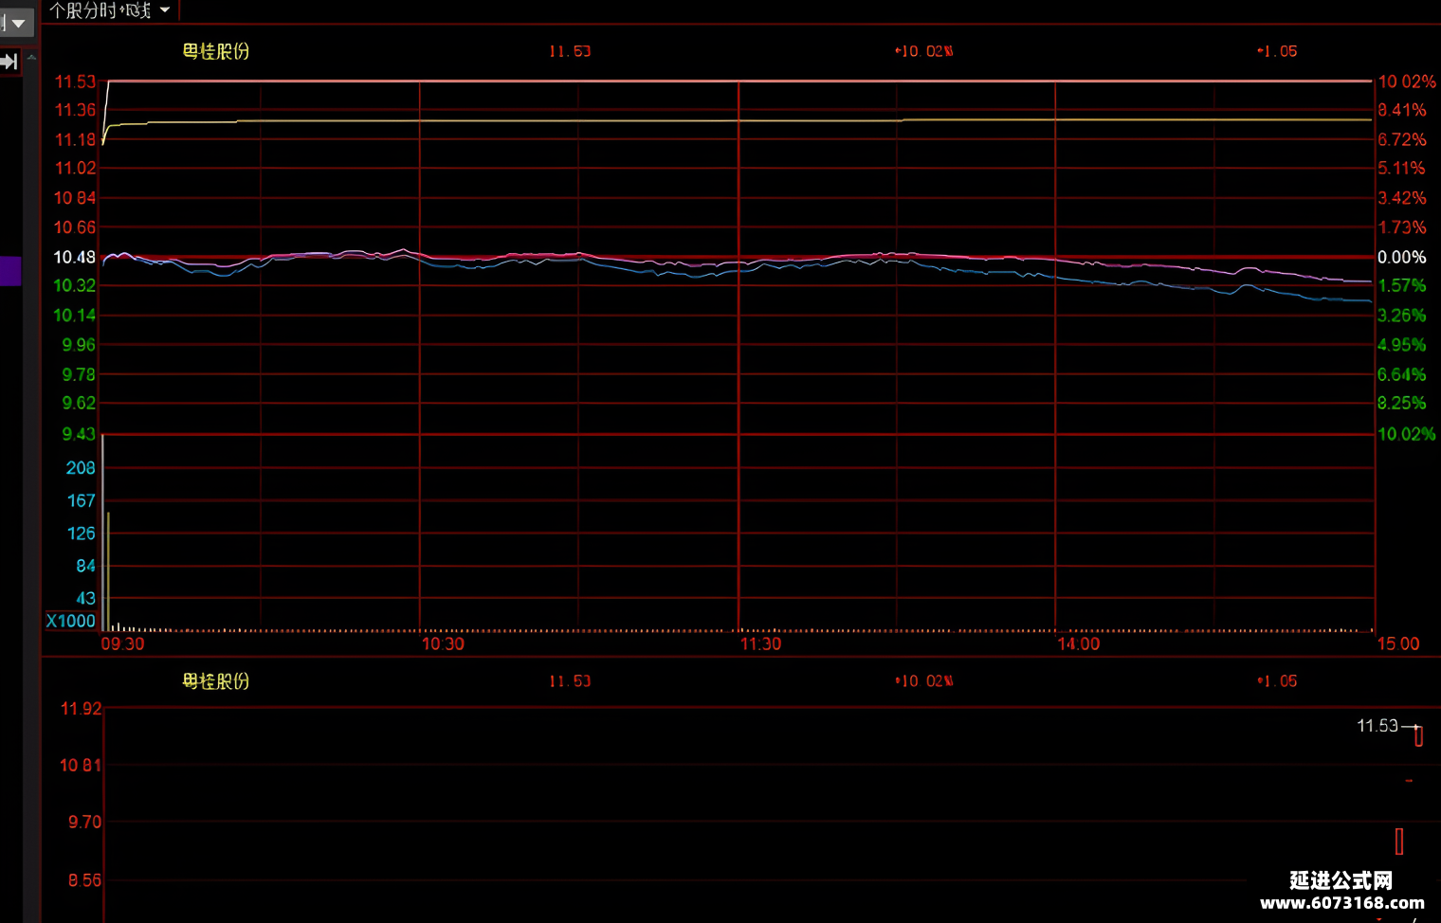1441x923 pixels.
Task: Select the 10:30 time marker on axis
Action: pyautogui.click(x=443, y=644)
